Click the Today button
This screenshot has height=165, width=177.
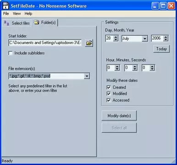(161, 49)
